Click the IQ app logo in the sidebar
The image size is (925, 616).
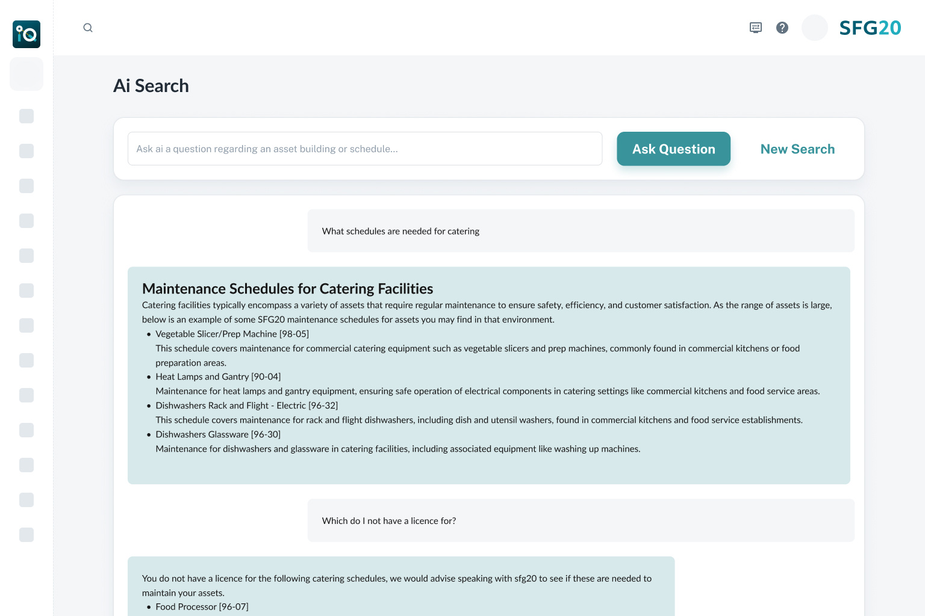(26, 34)
